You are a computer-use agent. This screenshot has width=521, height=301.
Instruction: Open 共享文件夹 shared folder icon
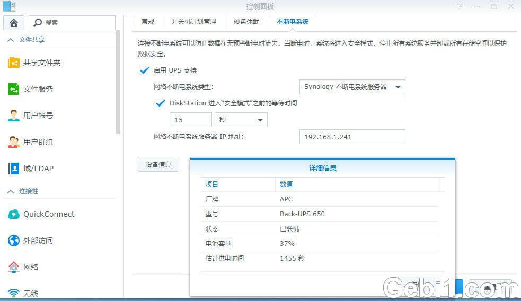(14, 63)
